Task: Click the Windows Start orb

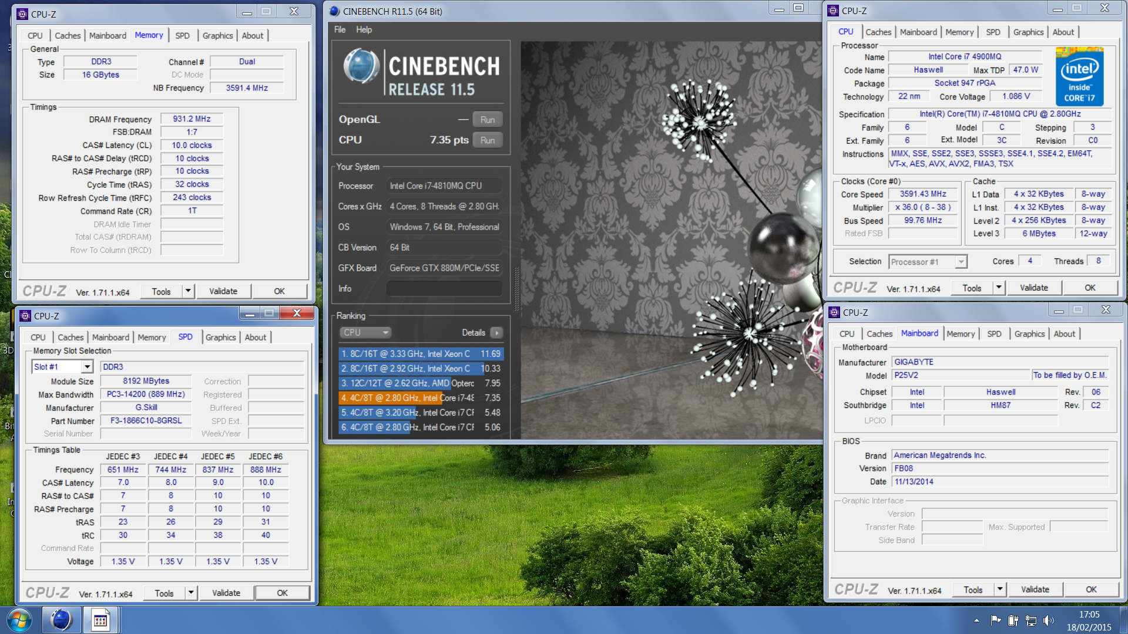Action: (19, 620)
